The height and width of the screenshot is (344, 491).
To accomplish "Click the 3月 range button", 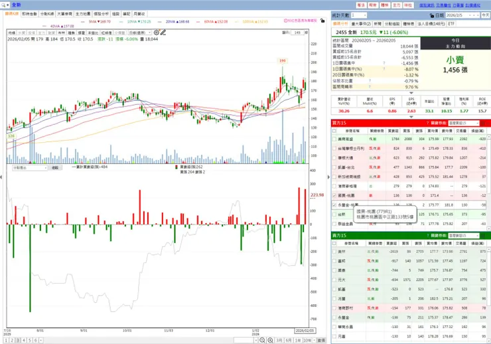I will coord(279,340).
